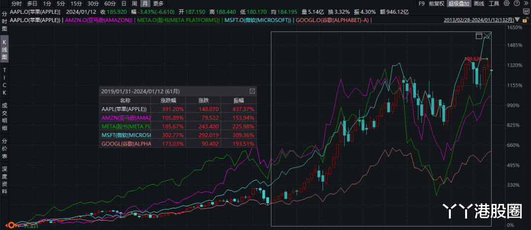Click the F9 button
The width and height of the screenshot is (531, 230).
tap(422, 4)
